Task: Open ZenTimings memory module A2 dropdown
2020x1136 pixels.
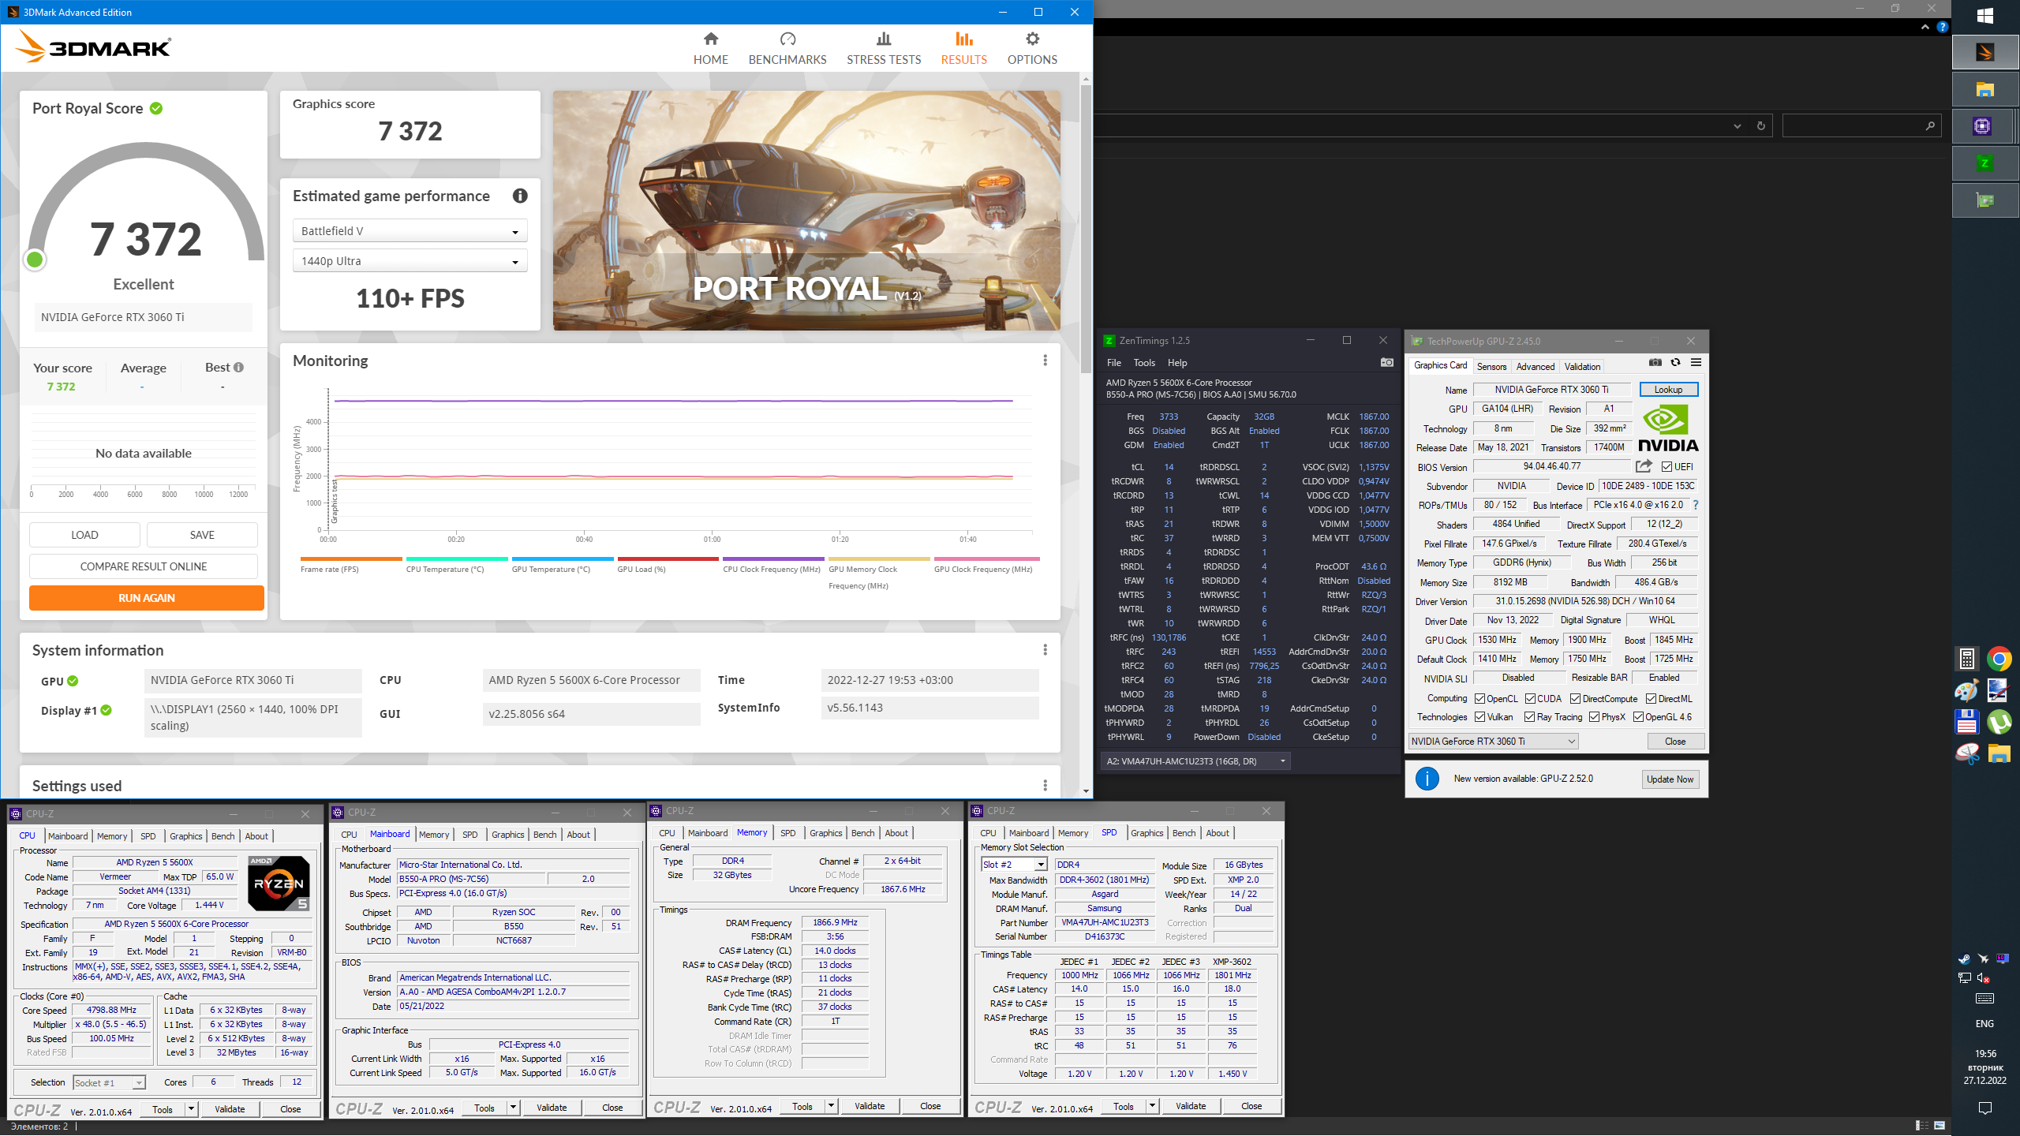Action: [1195, 761]
